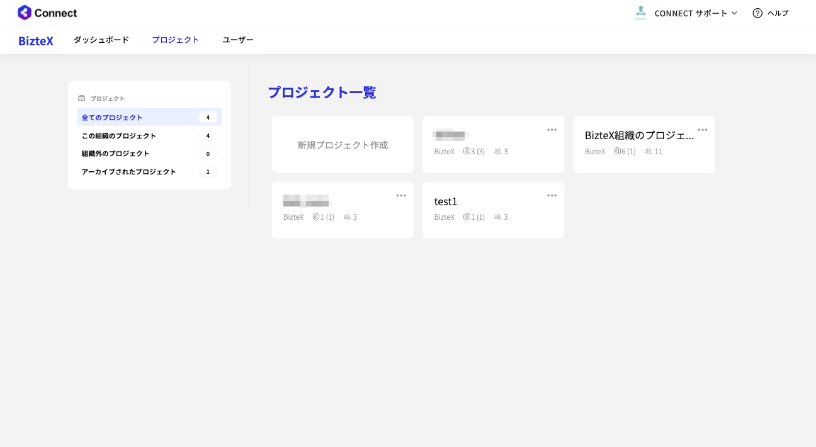This screenshot has height=447, width=816.
Task: Select この組織のプロジェクト filter
Action: pyautogui.click(x=149, y=135)
